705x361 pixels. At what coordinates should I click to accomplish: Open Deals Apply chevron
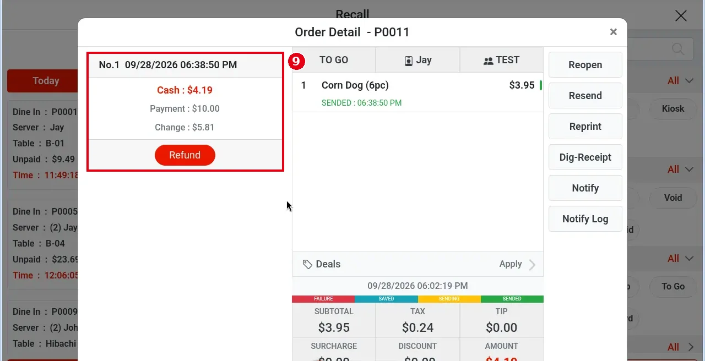click(532, 265)
